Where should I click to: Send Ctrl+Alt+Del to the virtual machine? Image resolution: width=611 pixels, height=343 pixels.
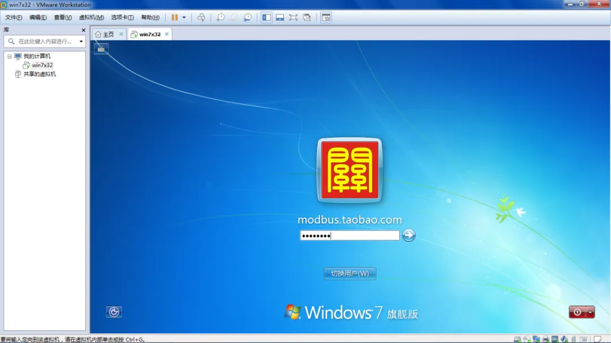coord(201,17)
